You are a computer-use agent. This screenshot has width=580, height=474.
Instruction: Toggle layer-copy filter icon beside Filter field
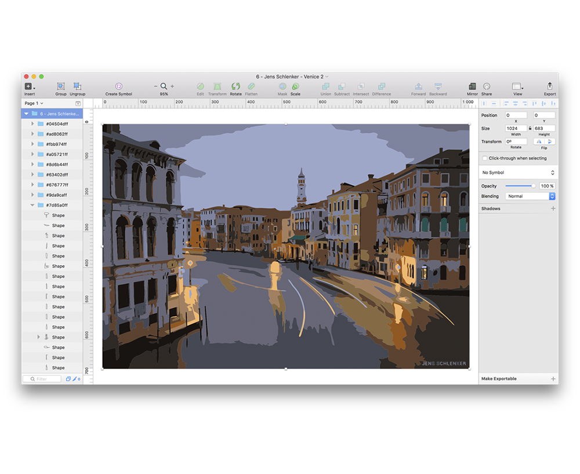coord(68,379)
